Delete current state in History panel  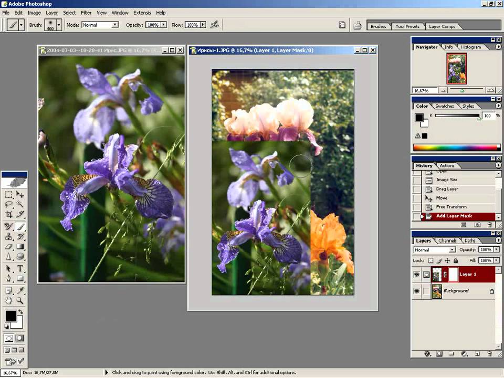(x=489, y=225)
